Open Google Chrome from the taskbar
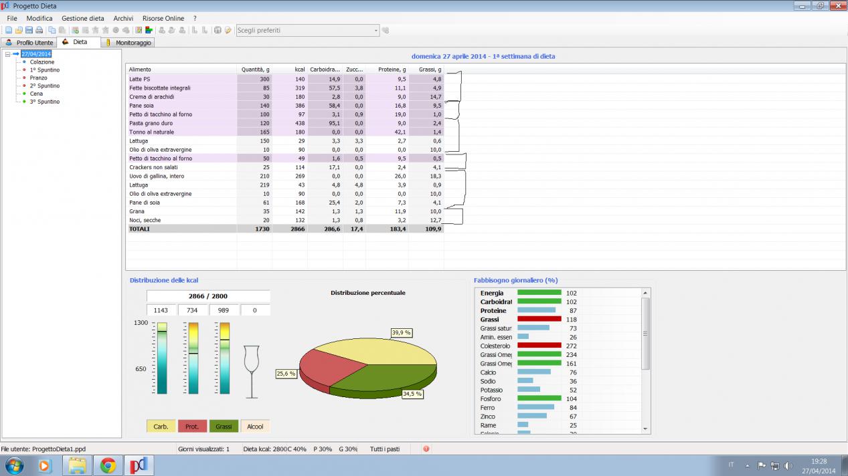Image resolution: width=848 pixels, height=476 pixels. (x=108, y=465)
